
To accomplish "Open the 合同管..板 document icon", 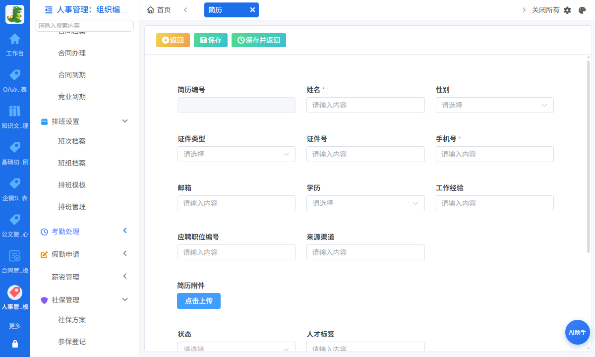I will (x=15, y=256).
